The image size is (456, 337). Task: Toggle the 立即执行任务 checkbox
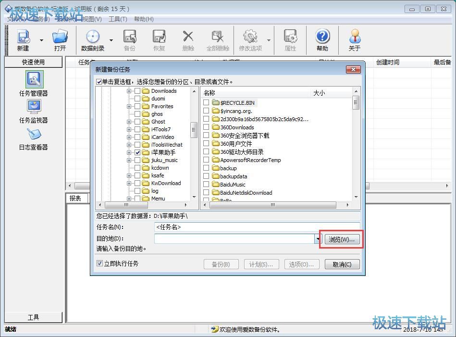(99, 263)
